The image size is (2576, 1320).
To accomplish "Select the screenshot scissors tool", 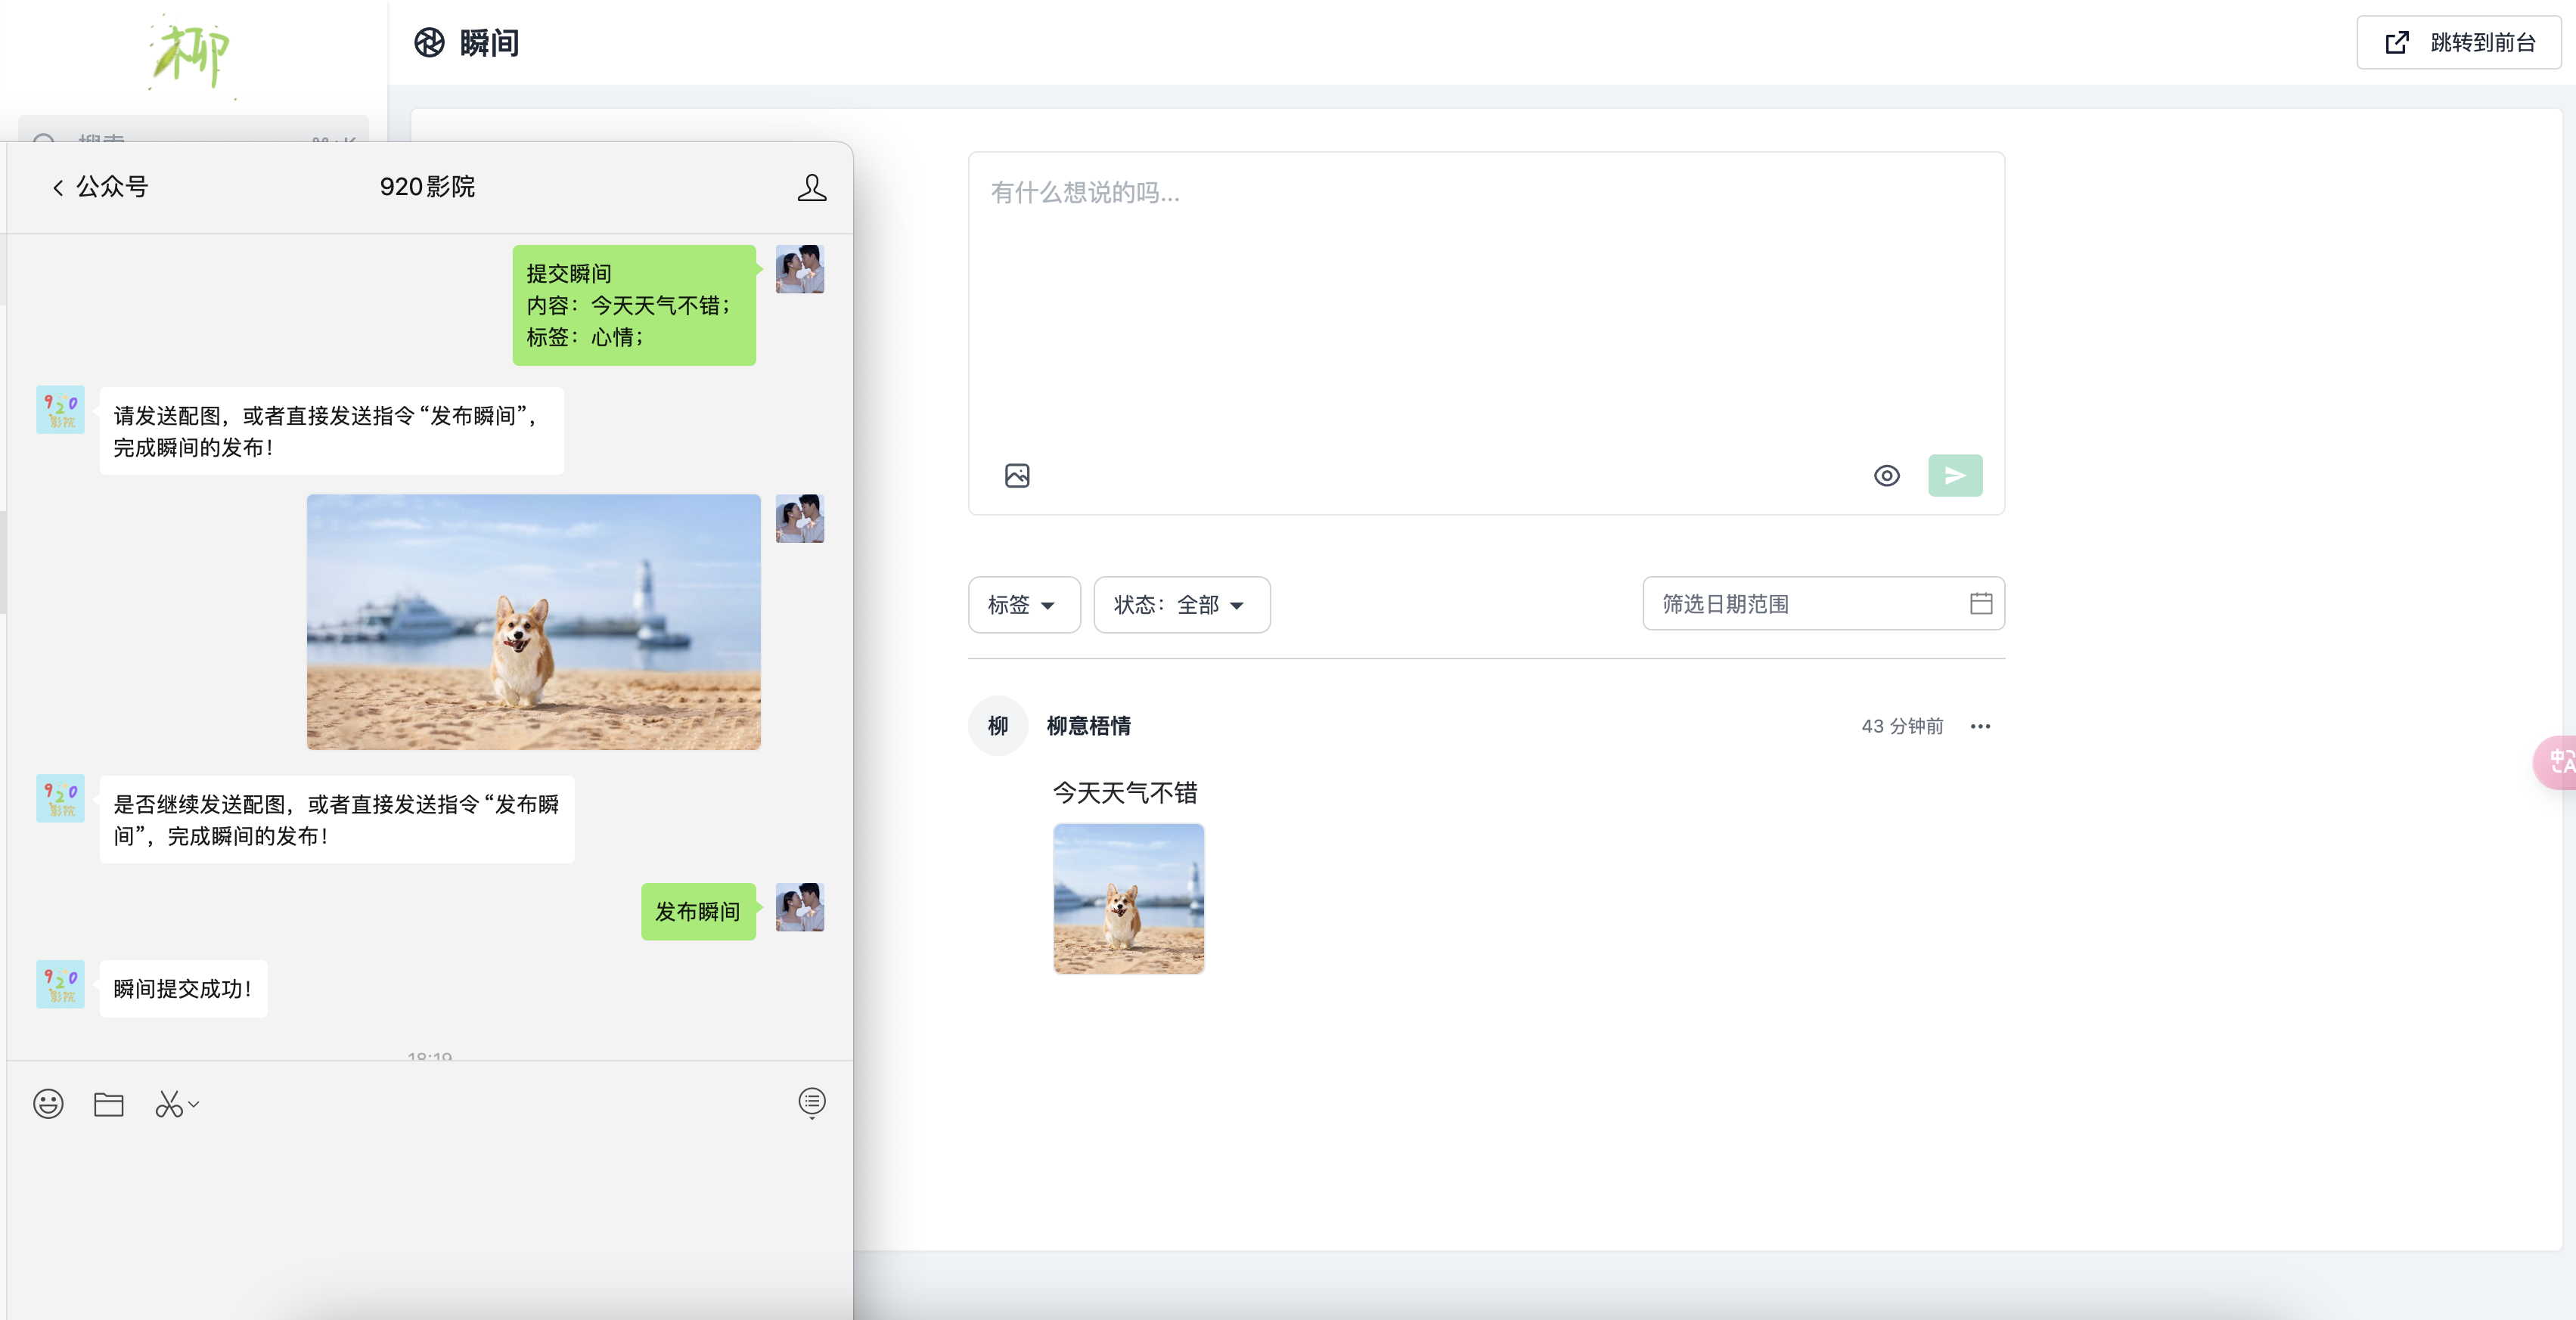I will (170, 1103).
